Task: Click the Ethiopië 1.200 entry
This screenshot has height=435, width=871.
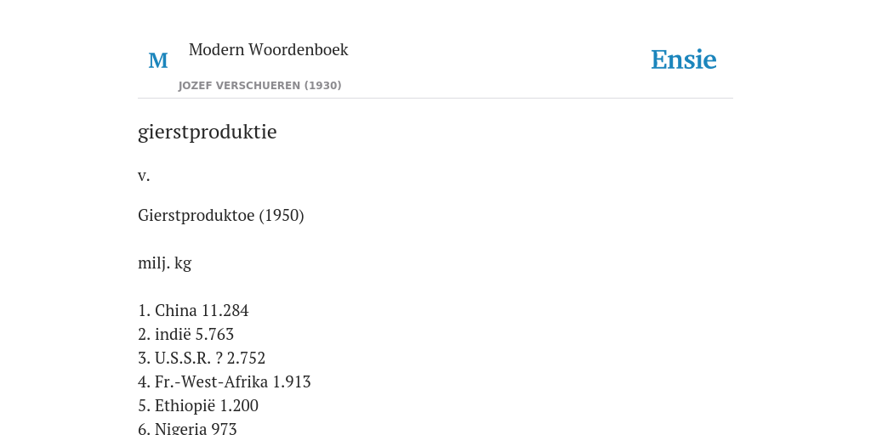Action: point(198,406)
